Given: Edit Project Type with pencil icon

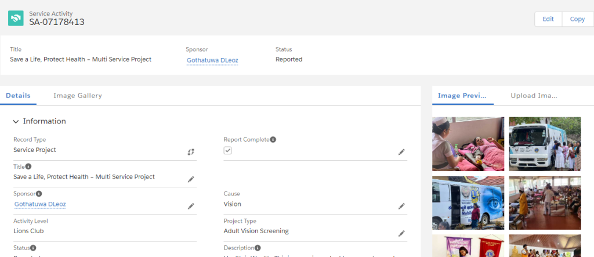Looking at the screenshot, I should tap(401, 233).
